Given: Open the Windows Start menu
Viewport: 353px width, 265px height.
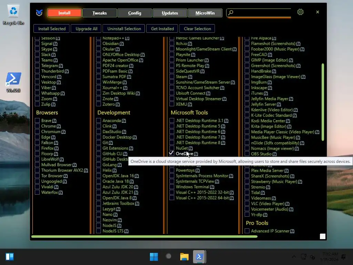Looking at the screenshot, I should click(154, 257).
